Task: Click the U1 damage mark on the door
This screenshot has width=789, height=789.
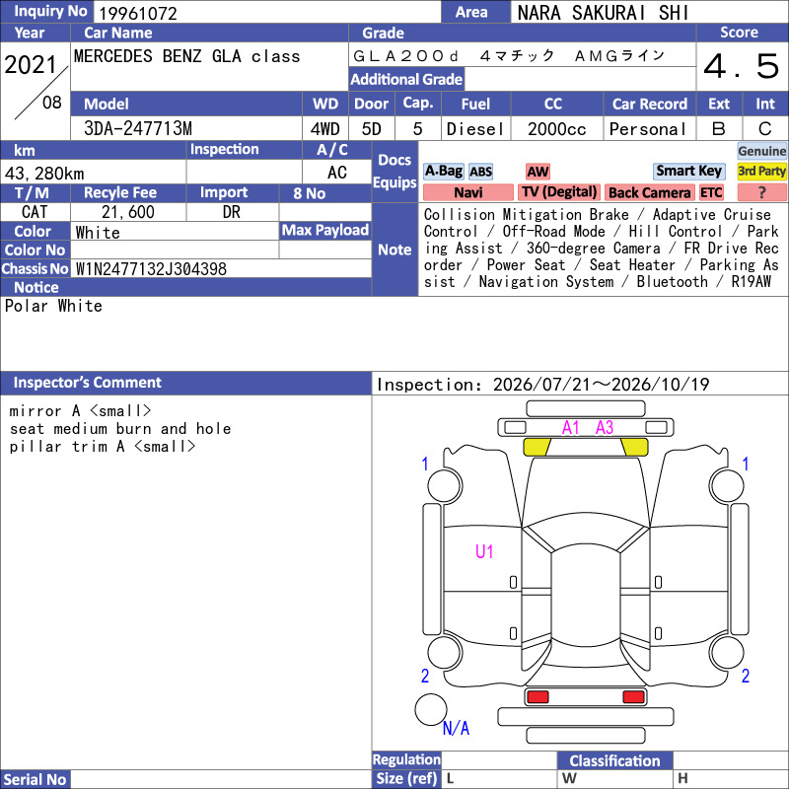Action: (x=484, y=551)
